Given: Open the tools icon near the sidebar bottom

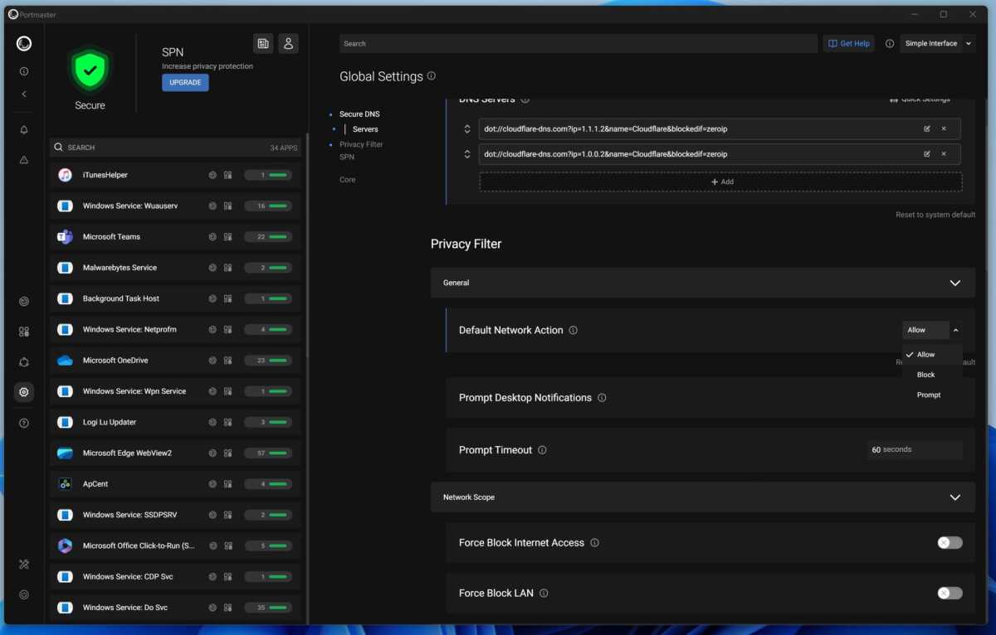Looking at the screenshot, I should tap(24, 565).
